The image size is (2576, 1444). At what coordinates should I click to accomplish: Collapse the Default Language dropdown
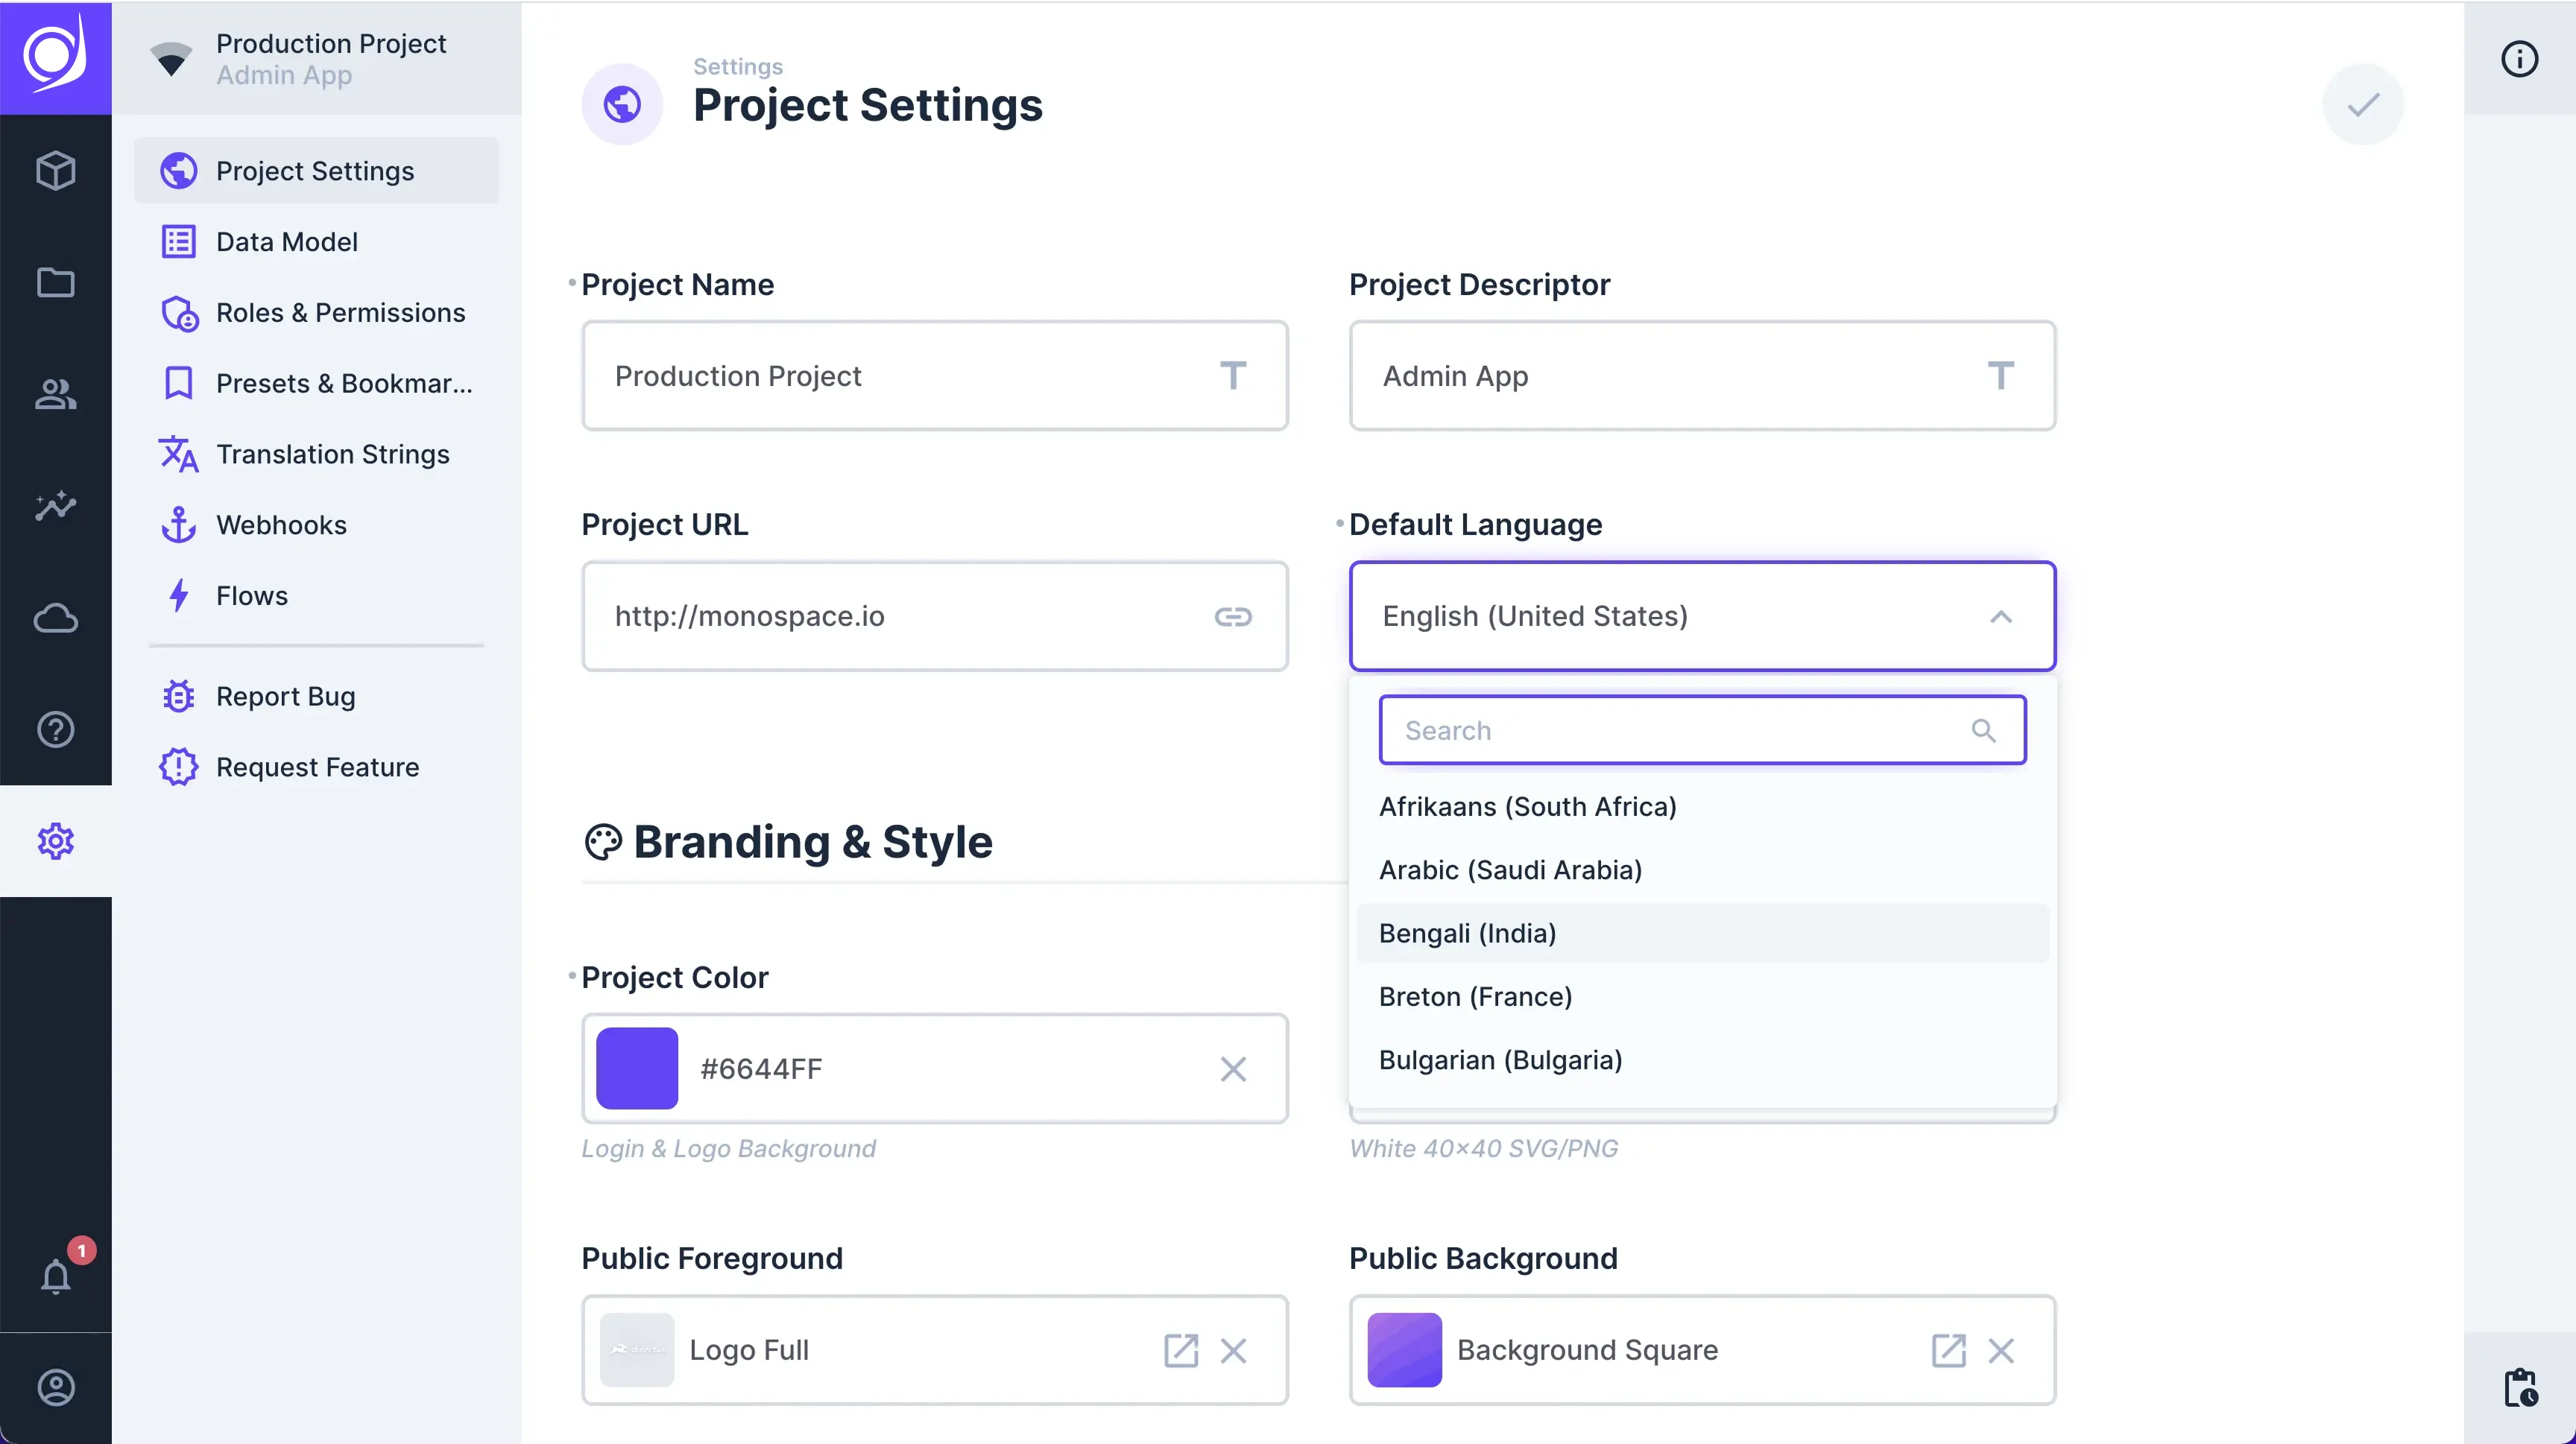click(x=2001, y=617)
